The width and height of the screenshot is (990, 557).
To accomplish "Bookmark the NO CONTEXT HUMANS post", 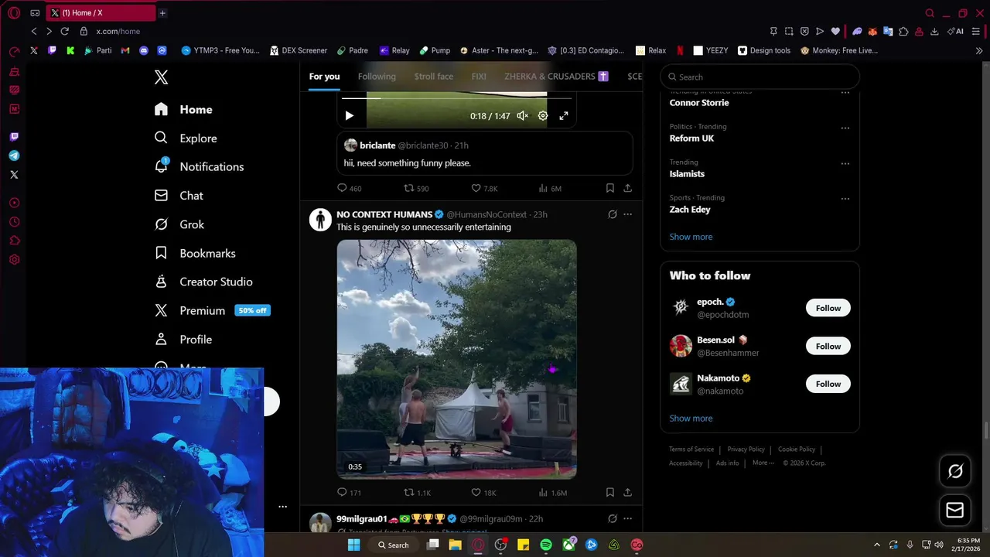I will tap(609, 492).
